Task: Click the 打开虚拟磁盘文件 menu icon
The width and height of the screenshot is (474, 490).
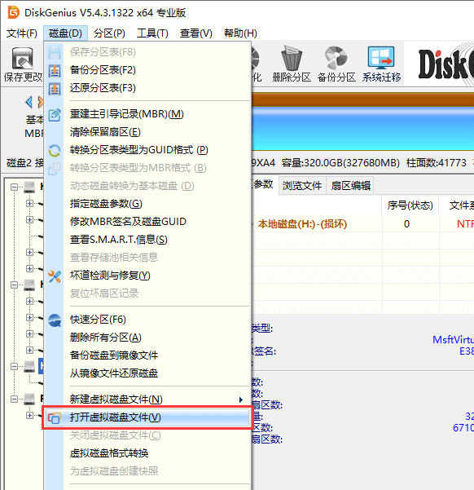Action: coord(55,417)
